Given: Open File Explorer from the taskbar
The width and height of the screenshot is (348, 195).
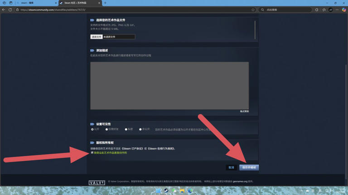Looking at the screenshot, I should 182,190.
